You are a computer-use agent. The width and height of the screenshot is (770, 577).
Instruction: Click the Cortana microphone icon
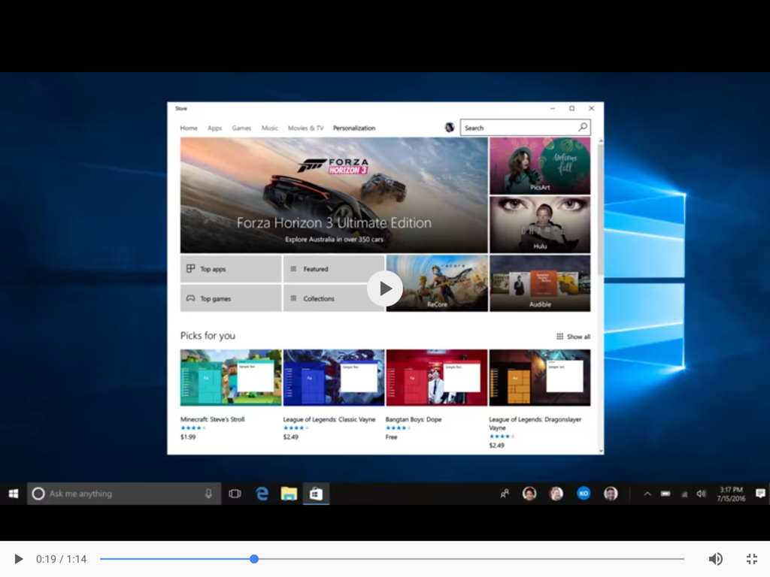[209, 494]
